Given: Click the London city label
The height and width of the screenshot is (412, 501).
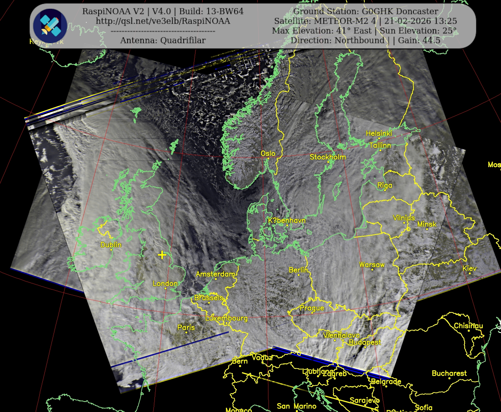Looking at the screenshot, I should 165,283.
